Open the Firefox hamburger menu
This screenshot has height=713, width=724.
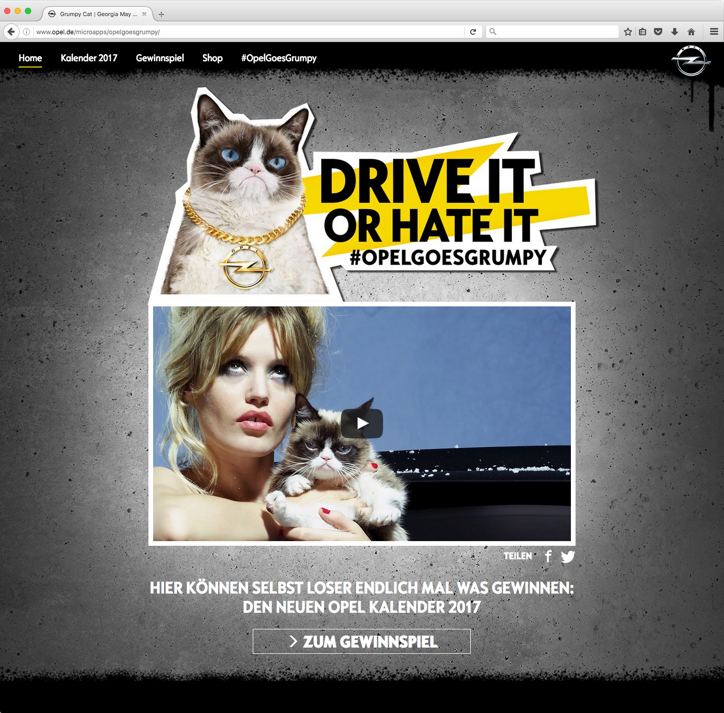[x=714, y=32]
